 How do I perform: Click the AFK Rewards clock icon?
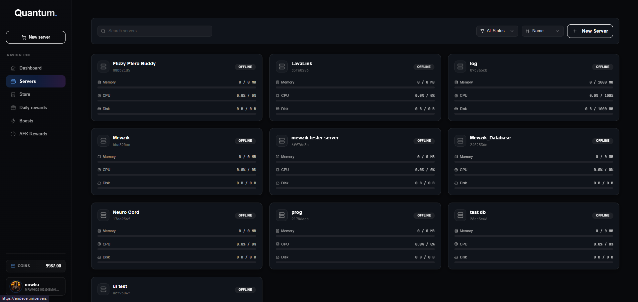[x=13, y=134]
